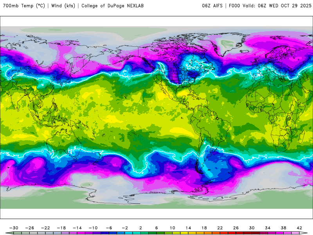
Task: Click the "F000 Valid: 06Z WED OCT 29 2025" text
Action: pyautogui.click(x=270, y=6)
